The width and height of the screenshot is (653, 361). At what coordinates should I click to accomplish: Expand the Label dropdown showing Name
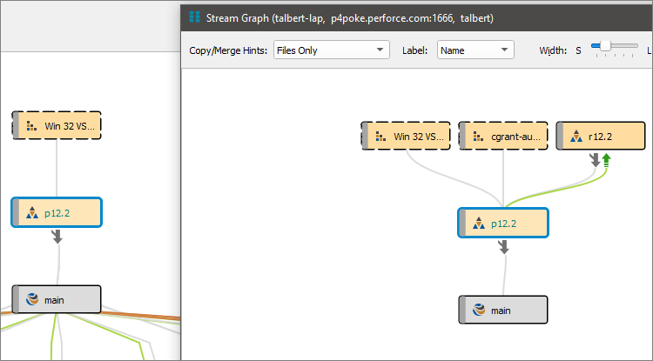pyautogui.click(x=475, y=50)
